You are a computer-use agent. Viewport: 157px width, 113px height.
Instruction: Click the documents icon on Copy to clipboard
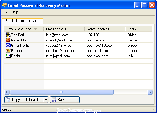point(8,100)
